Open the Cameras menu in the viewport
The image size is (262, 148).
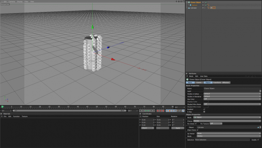click(12, 1)
